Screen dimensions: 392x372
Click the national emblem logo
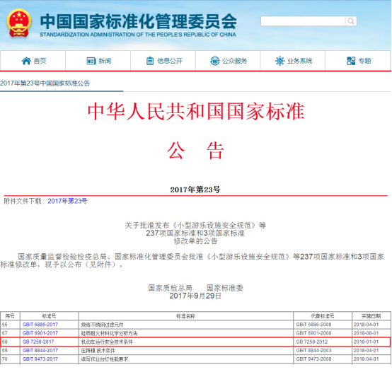(x=19, y=23)
